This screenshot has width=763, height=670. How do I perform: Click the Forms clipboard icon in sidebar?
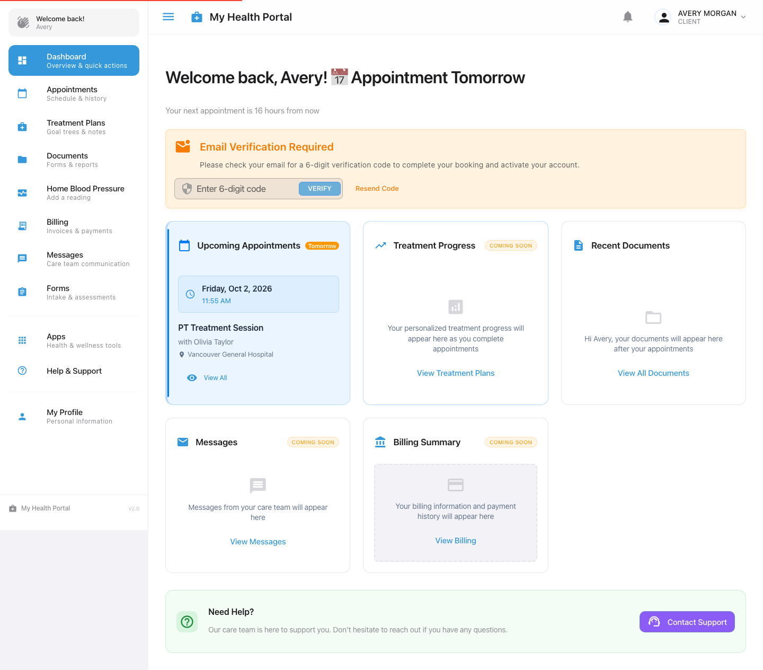coord(22,292)
